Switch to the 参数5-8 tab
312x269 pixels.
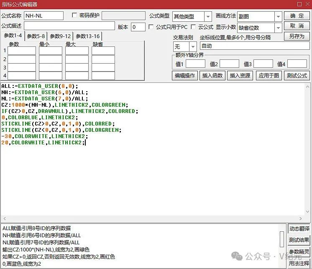[36, 36]
